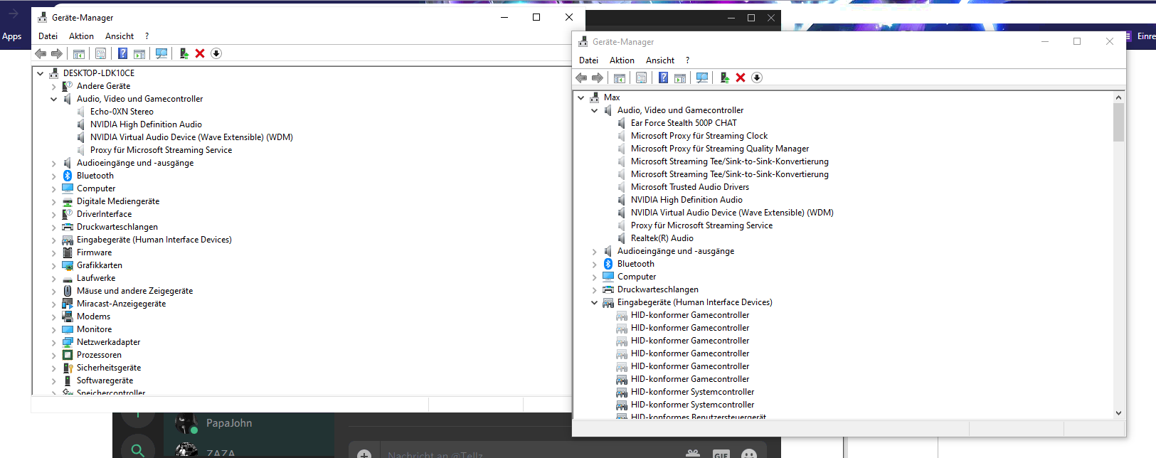Open Properties icon in left Geräte-Manager toolbar

[101, 53]
